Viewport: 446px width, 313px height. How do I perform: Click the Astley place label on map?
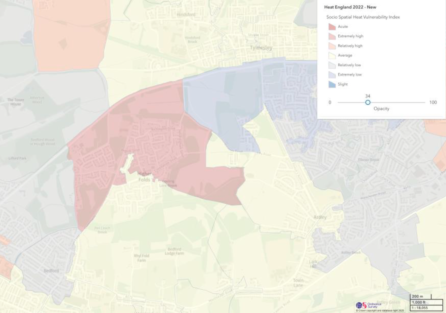click(320, 217)
